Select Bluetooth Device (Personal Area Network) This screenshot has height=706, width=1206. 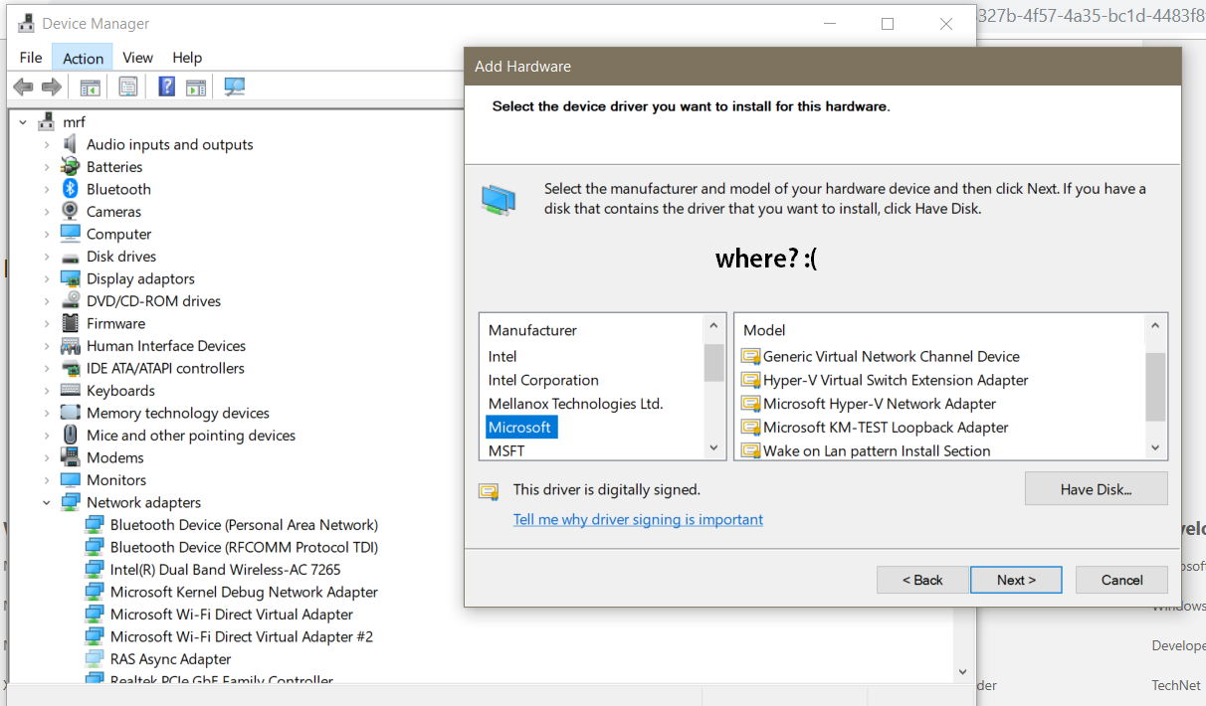pos(244,525)
